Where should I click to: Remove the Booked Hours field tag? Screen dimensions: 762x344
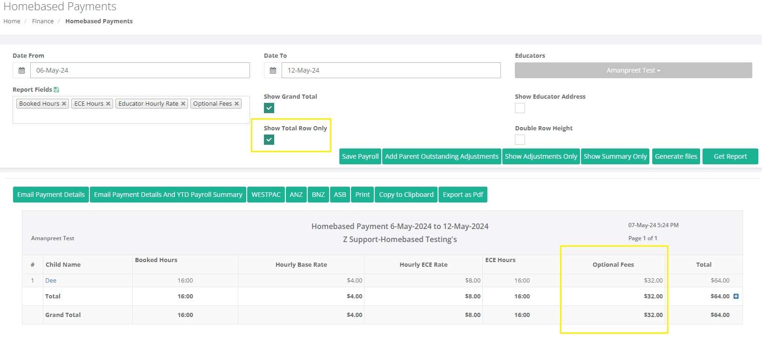pos(64,104)
